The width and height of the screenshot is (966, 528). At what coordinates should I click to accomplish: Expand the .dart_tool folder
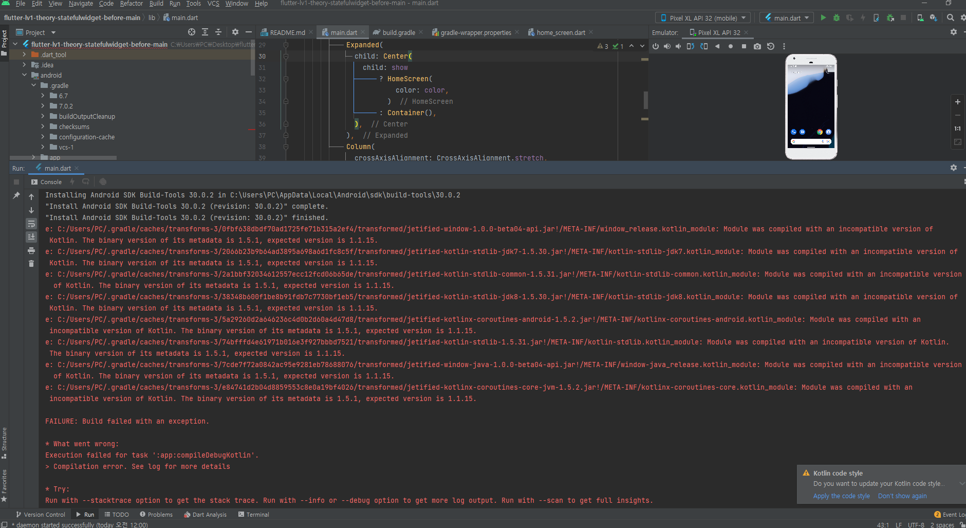24,54
